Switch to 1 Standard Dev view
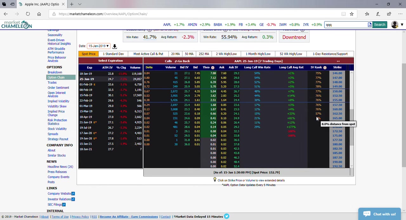This screenshot has height=220, width=406. coord(113,54)
